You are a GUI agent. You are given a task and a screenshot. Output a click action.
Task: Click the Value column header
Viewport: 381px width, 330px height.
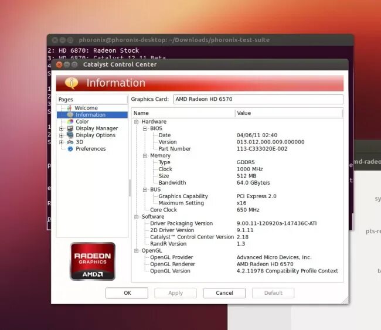click(x=288, y=113)
